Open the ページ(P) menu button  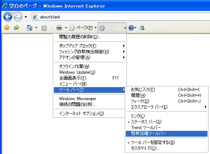83,28
